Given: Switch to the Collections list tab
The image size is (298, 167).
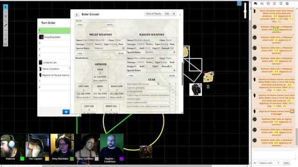Looking at the screenshot, I should tap(281, 4).
